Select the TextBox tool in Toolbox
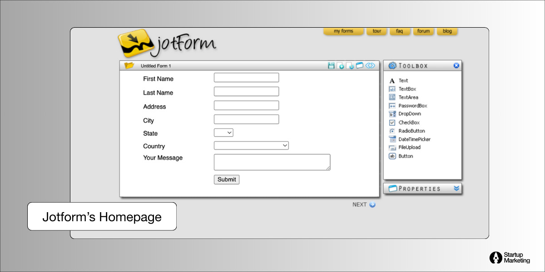 [402, 89]
